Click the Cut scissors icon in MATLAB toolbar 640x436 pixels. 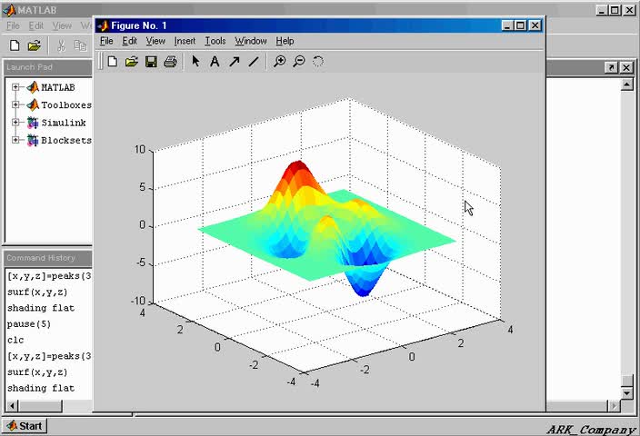tap(61, 45)
